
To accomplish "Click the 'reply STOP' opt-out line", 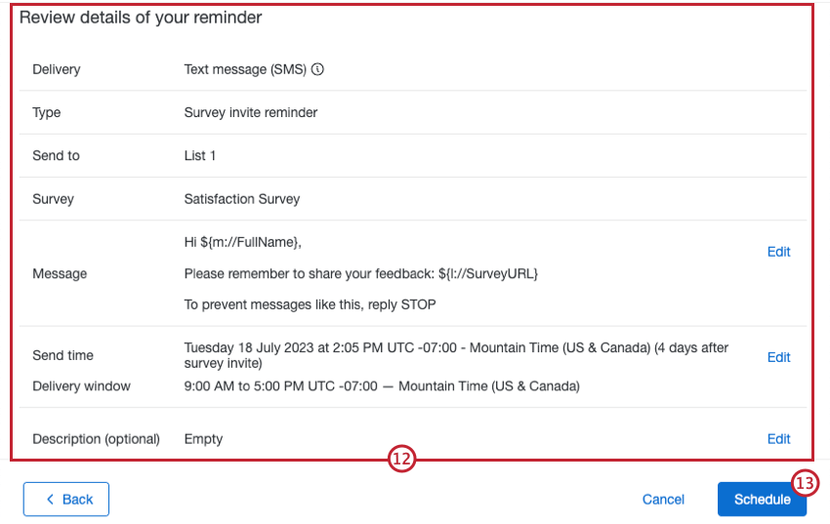I will coord(311,304).
